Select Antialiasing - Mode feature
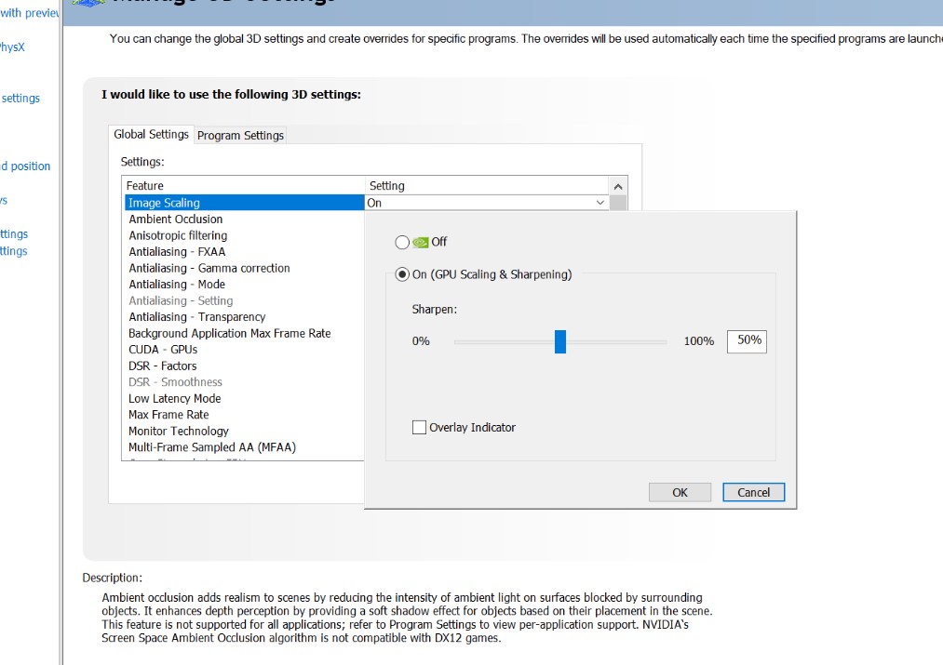This screenshot has height=665, width=943. tap(177, 285)
